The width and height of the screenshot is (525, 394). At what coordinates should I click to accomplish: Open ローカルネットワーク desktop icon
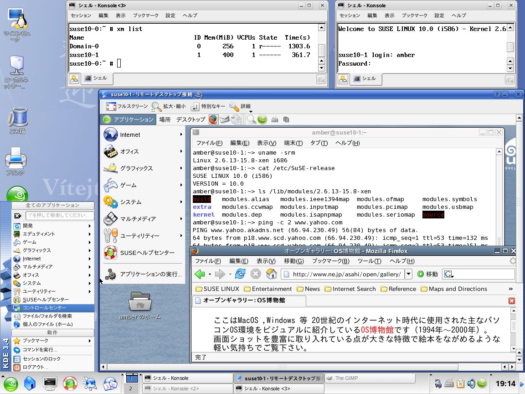pos(16,72)
